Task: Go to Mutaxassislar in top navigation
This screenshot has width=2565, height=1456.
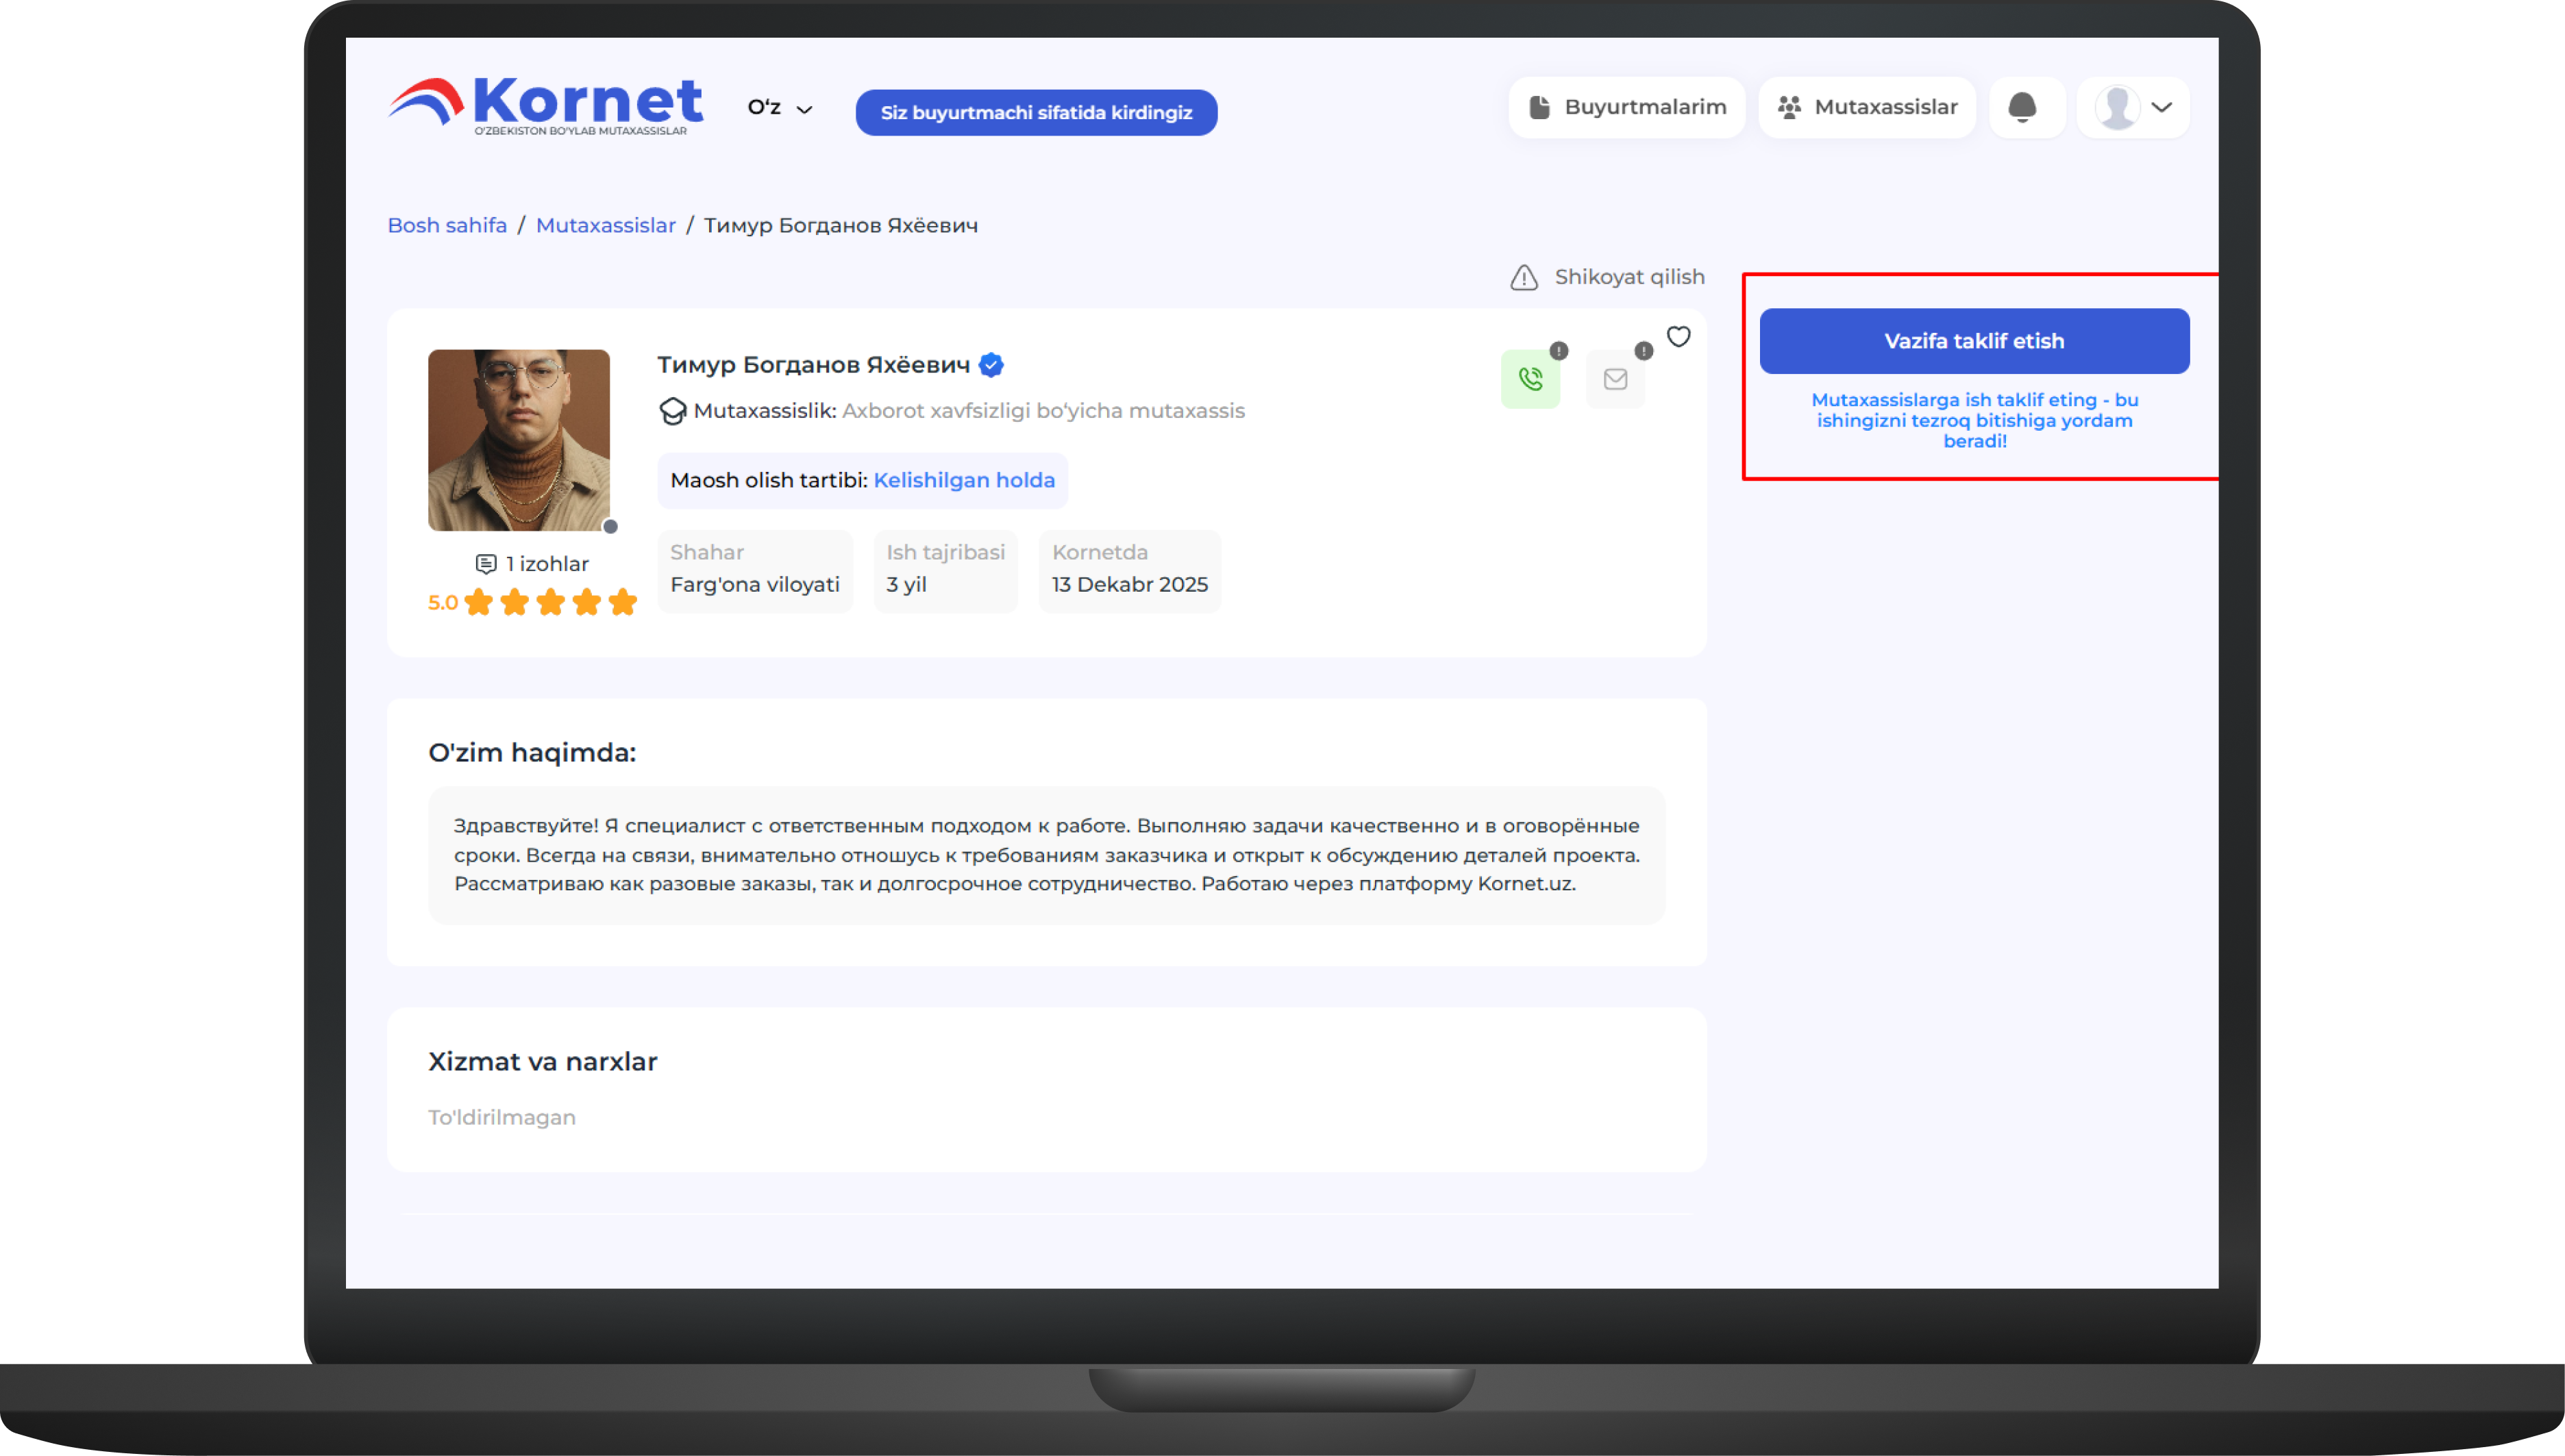Action: (1867, 107)
